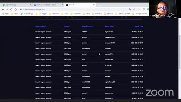Open the CROWD1 bookmark folder
Screen dimensions: 181x102
click(97, 14)
